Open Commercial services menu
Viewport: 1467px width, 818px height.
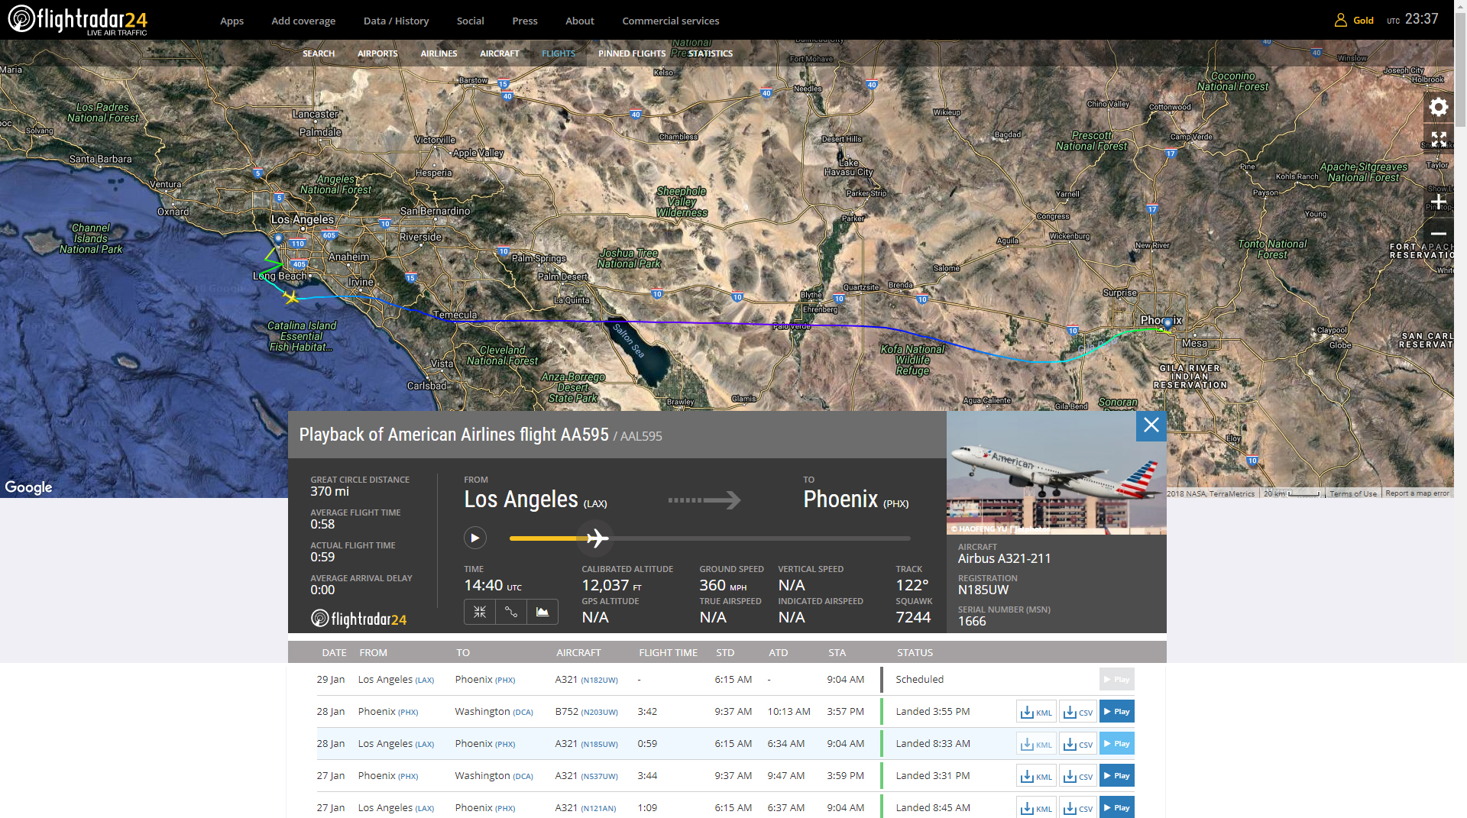point(670,21)
